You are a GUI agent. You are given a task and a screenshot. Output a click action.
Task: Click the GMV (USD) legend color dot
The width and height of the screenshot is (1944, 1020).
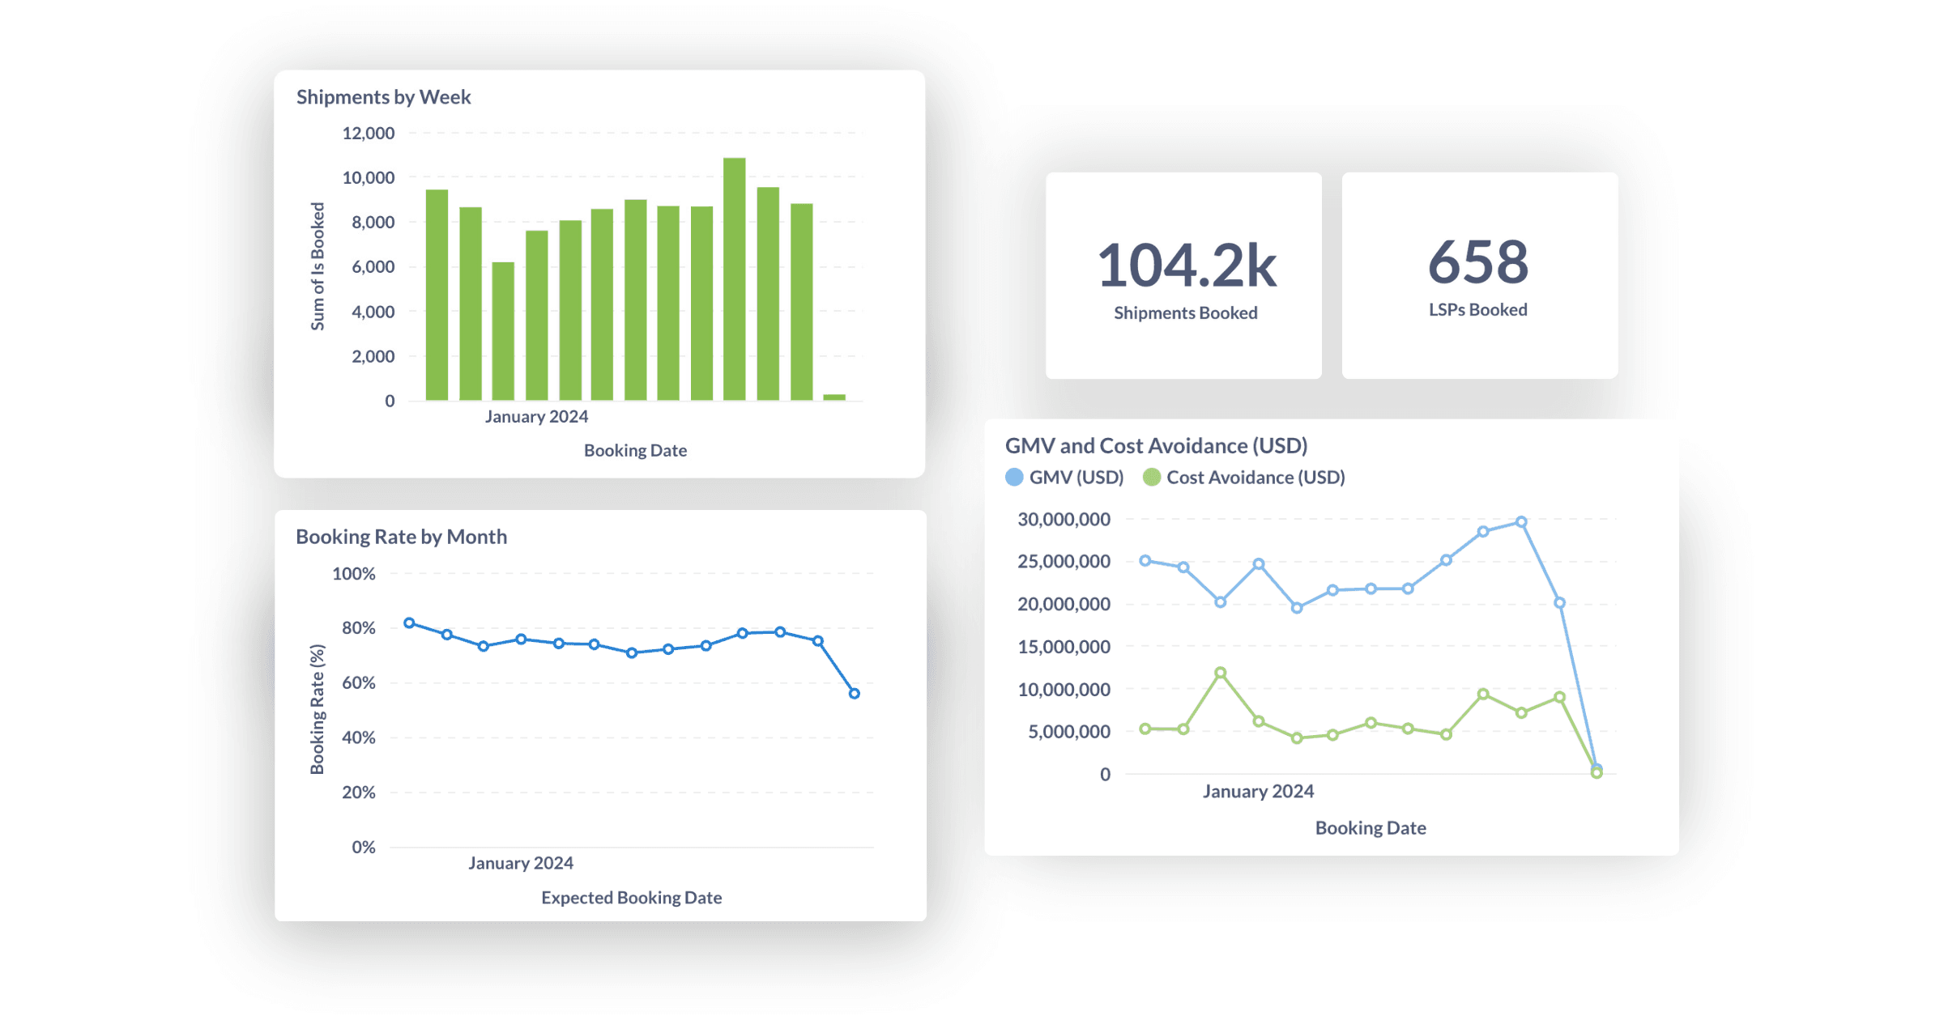pos(1014,478)
